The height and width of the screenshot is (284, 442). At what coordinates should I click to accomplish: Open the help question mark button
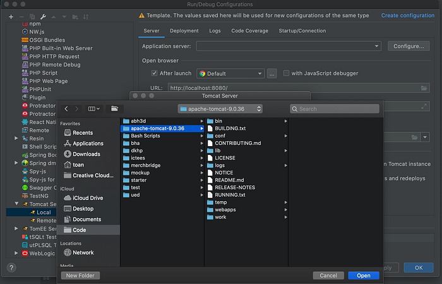coord(11,268)
